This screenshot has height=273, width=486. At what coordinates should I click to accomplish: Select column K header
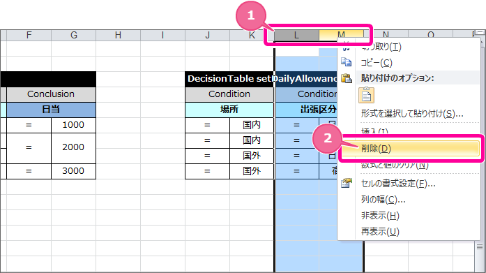[252, 35]
